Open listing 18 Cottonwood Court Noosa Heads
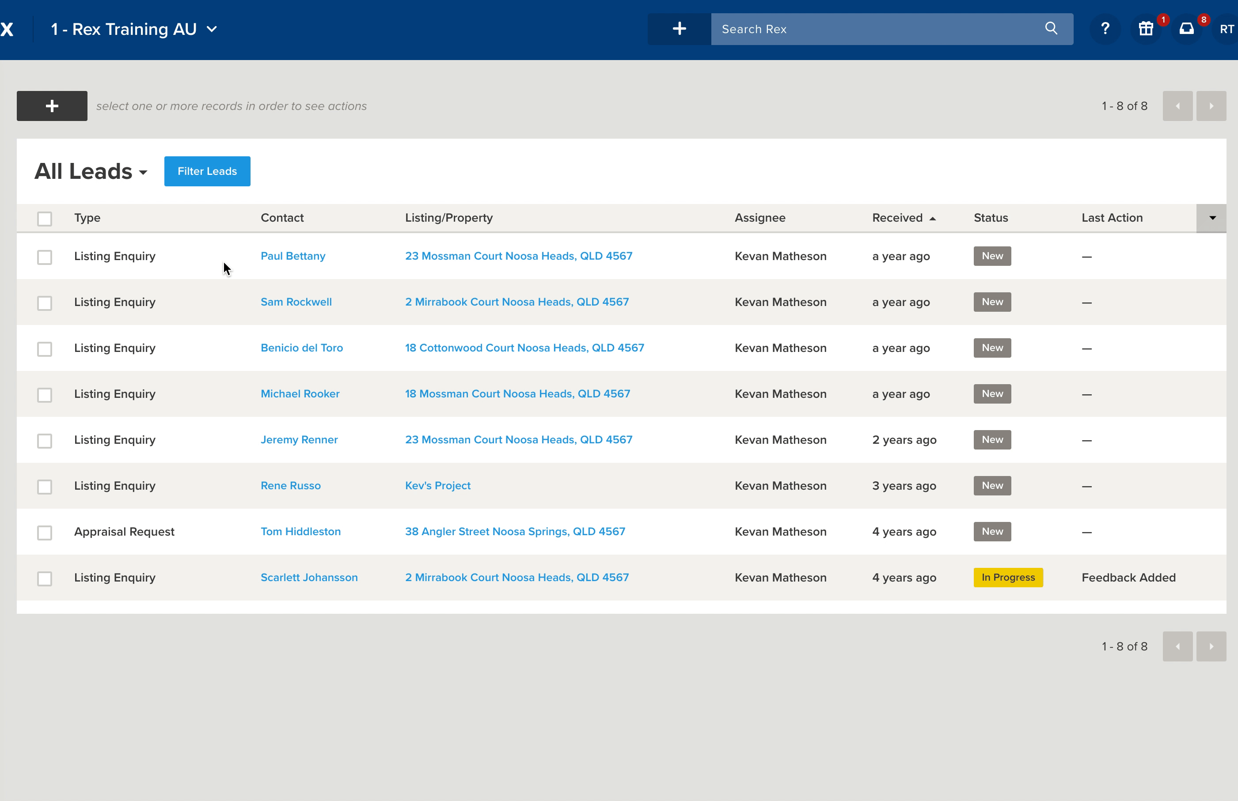 pyautogui.click(x=524, y=348)
